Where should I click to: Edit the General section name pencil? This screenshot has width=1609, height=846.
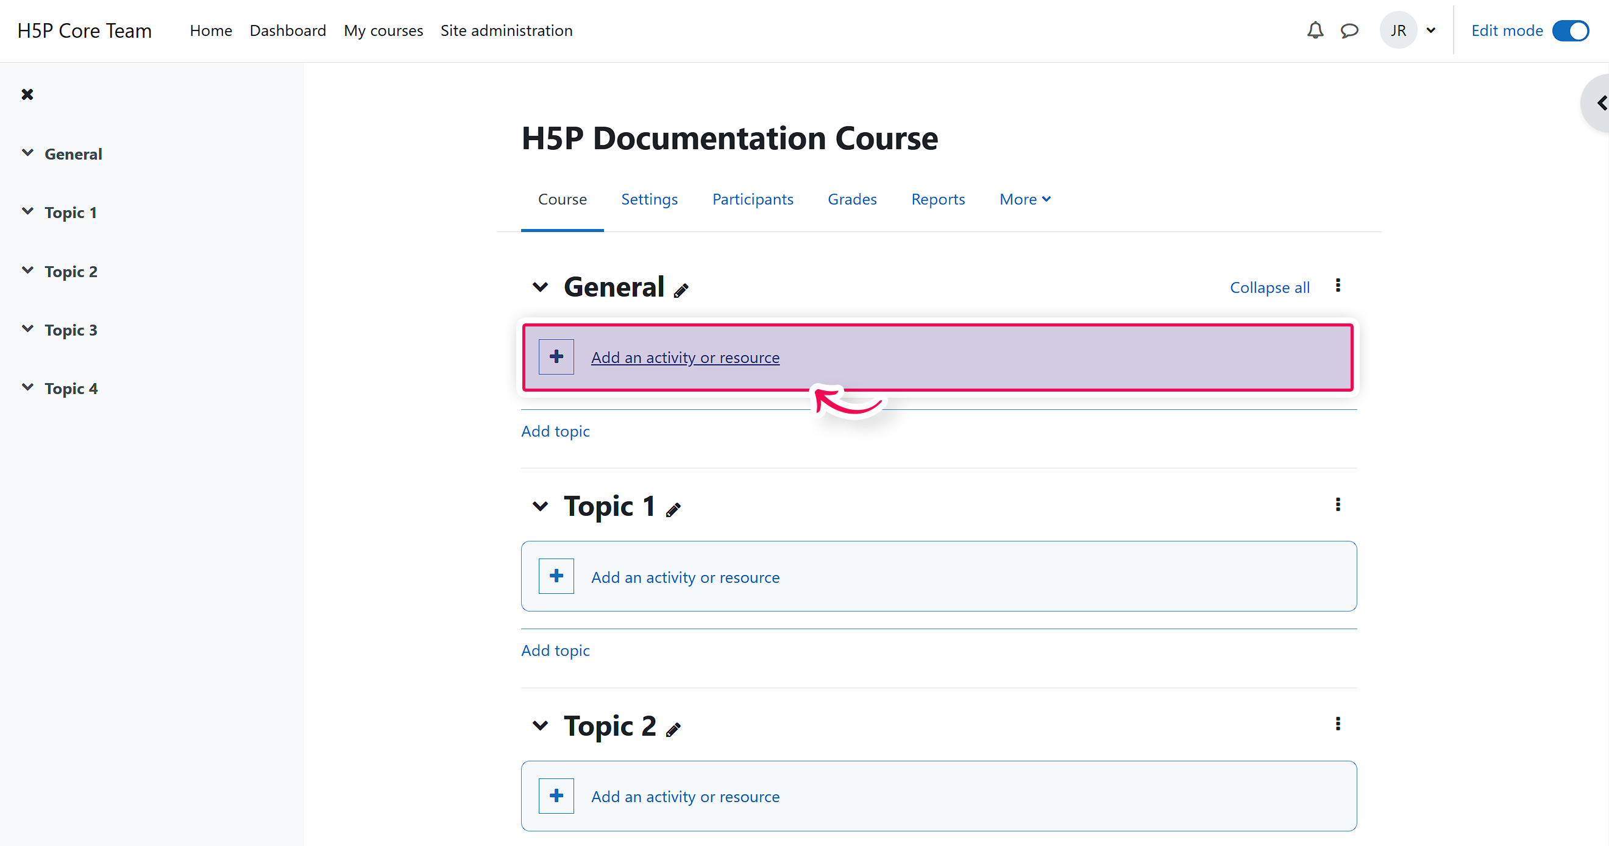[x=680, y=290]
